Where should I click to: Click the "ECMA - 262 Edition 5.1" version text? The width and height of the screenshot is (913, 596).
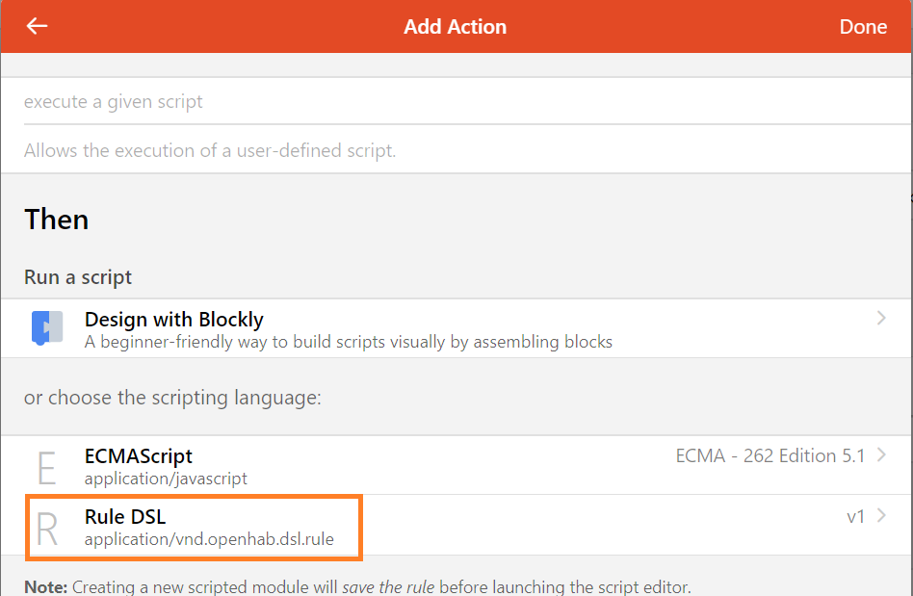770,455
